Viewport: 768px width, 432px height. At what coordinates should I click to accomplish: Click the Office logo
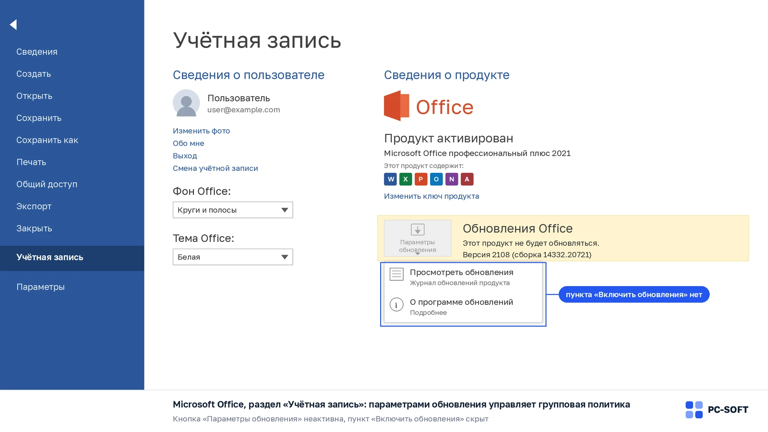[429, 106]
